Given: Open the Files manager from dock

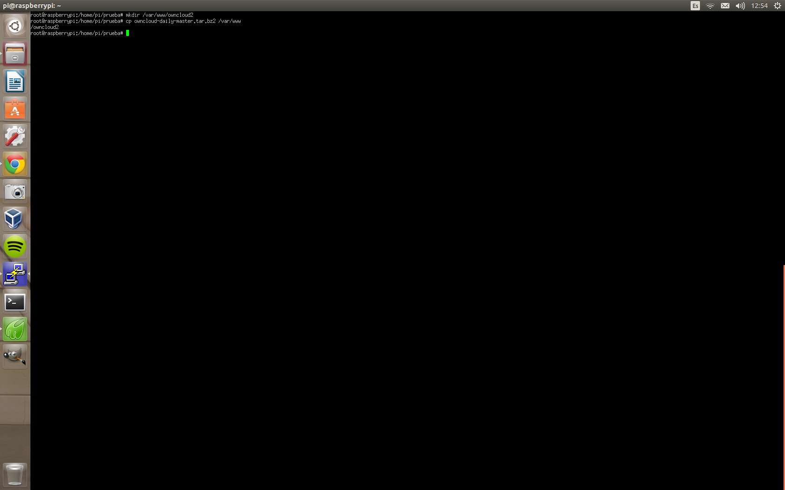Looking at the screenshot, I should point(15,54).
